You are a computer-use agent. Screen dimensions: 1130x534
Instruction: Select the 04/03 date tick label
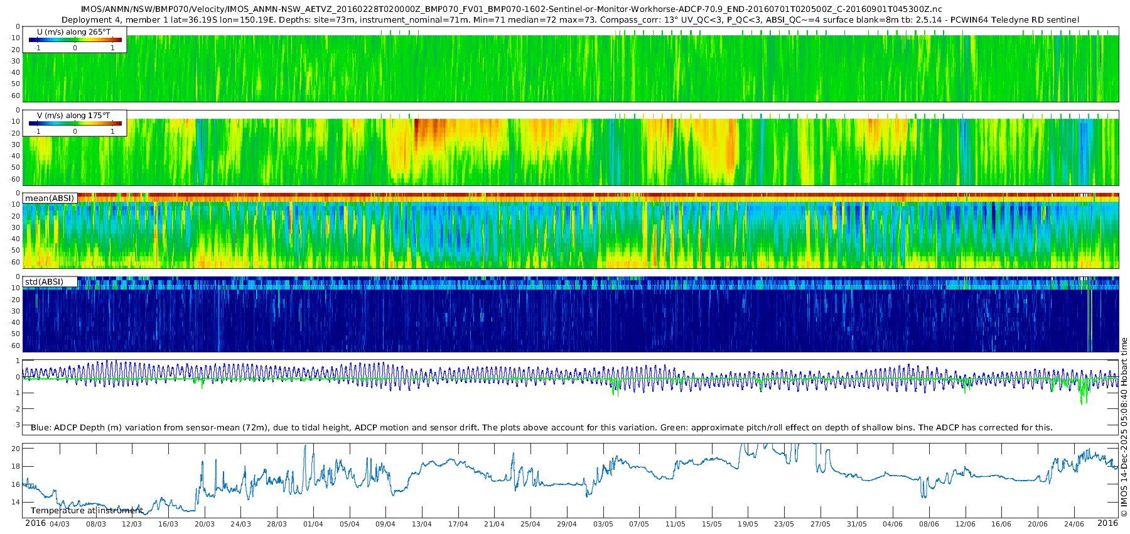60,525
